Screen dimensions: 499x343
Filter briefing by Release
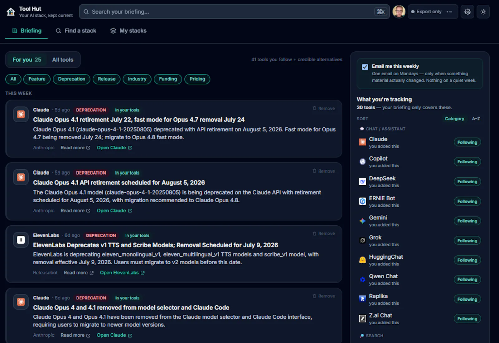pos(107,79)
